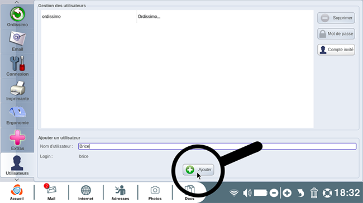363x203 pixels.
Task: Open the Email settings section
Action: pos(17,42)
